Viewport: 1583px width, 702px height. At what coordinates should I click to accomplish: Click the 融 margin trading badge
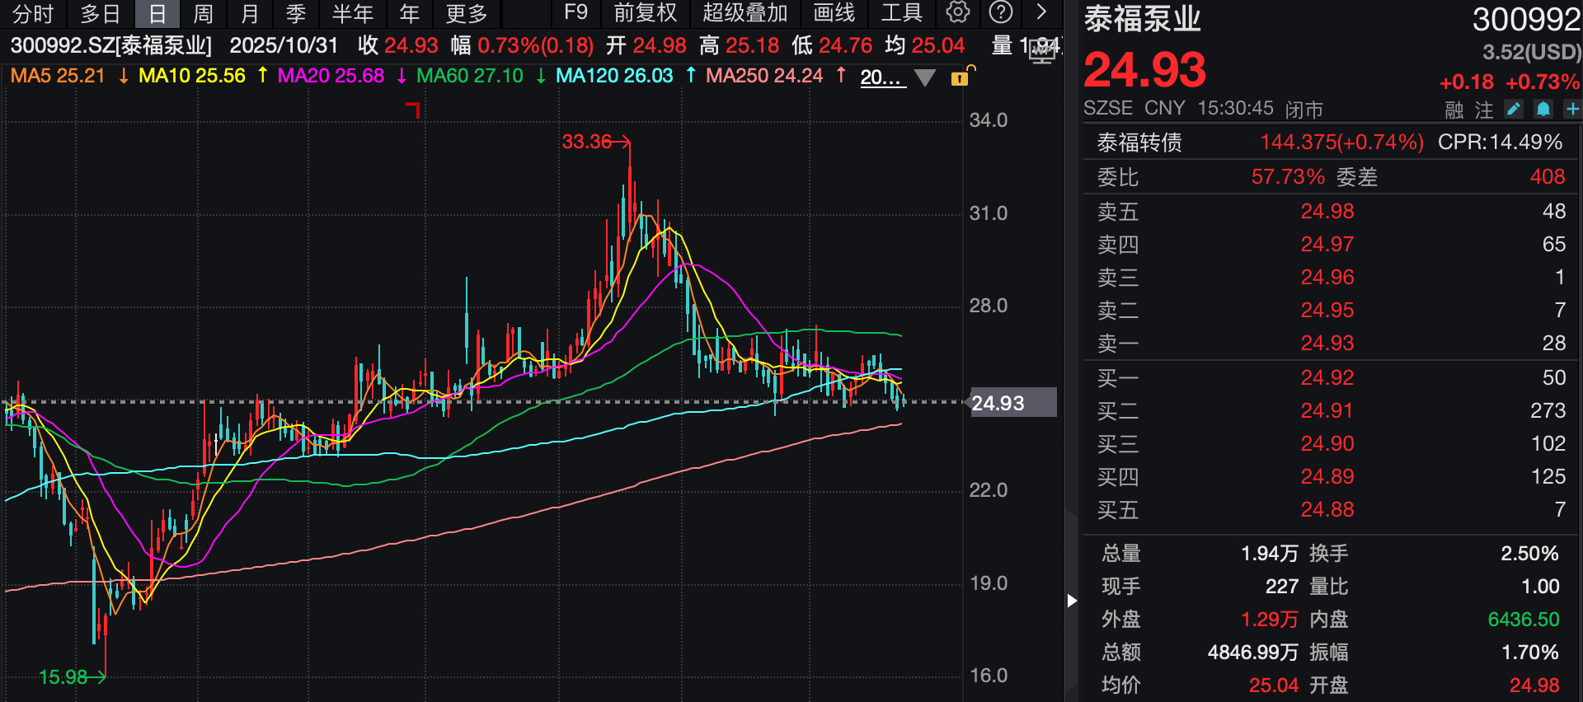[x=1454, y=110]
